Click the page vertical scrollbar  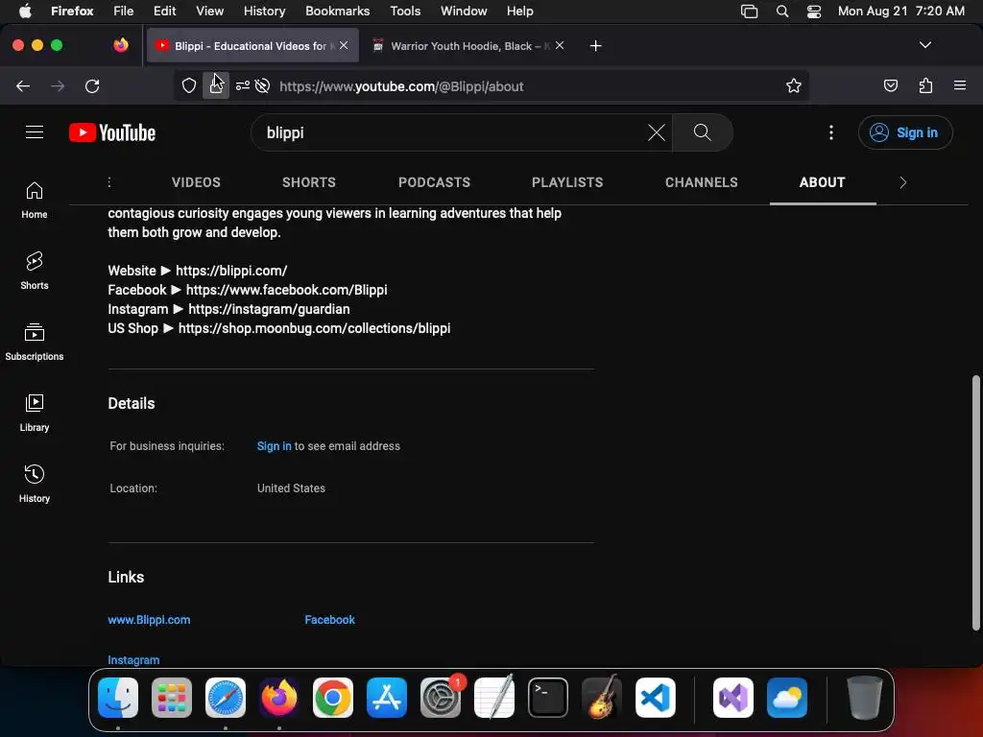click(975, 503)
